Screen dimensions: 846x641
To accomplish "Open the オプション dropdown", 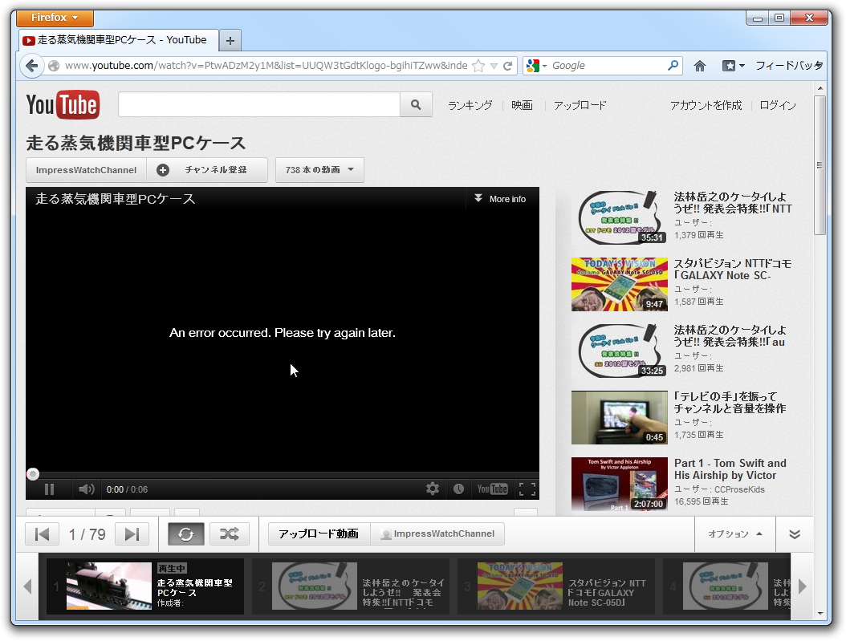I will click(x=734, y=533).
